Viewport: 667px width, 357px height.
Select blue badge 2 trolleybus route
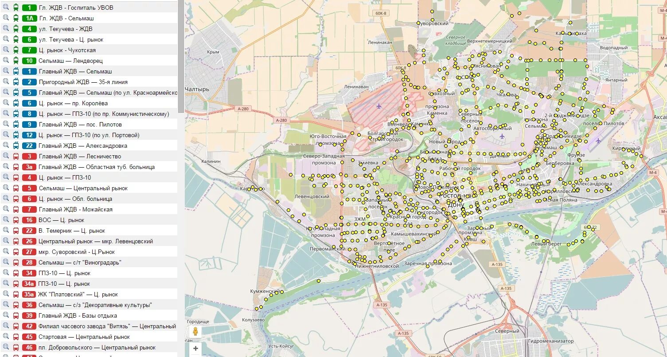point(29,82)
